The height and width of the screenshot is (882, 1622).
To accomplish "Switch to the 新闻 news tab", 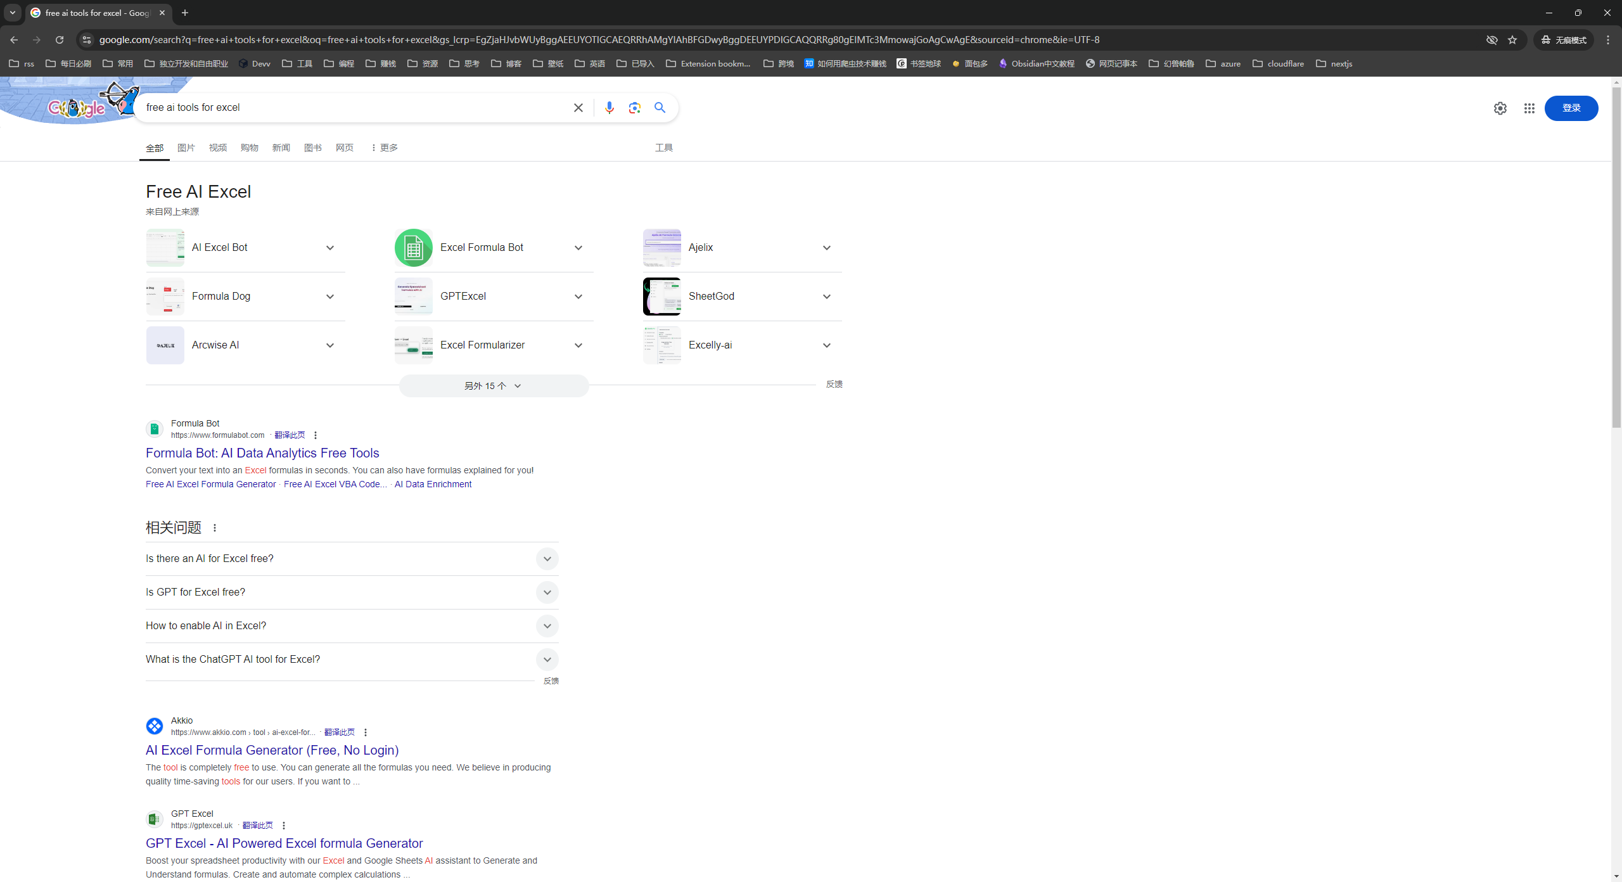I will pos(281,148).
